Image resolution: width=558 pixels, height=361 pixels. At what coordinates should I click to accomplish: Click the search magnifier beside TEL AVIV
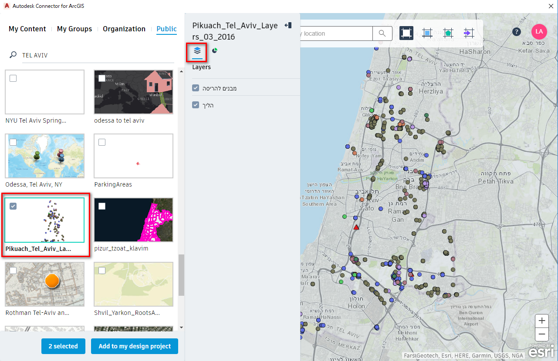[x=13, y=55]
